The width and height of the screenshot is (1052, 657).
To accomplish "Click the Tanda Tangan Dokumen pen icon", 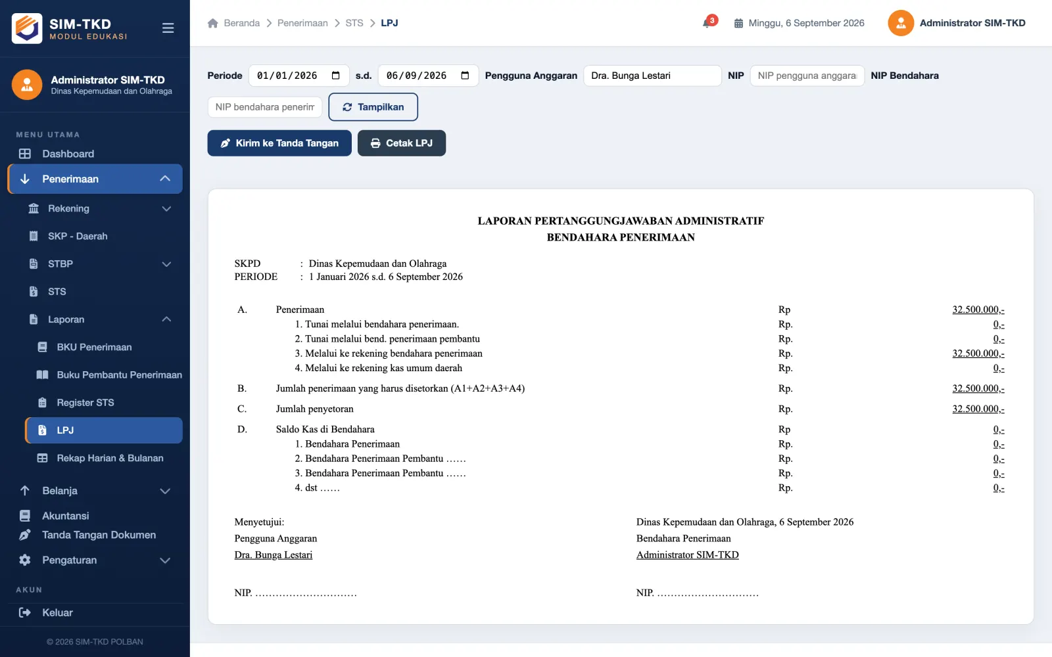I will [x=25, y=535].
